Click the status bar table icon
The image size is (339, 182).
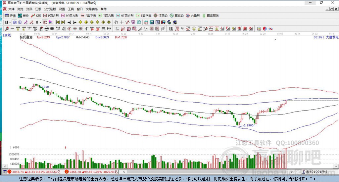pos(5,172)
